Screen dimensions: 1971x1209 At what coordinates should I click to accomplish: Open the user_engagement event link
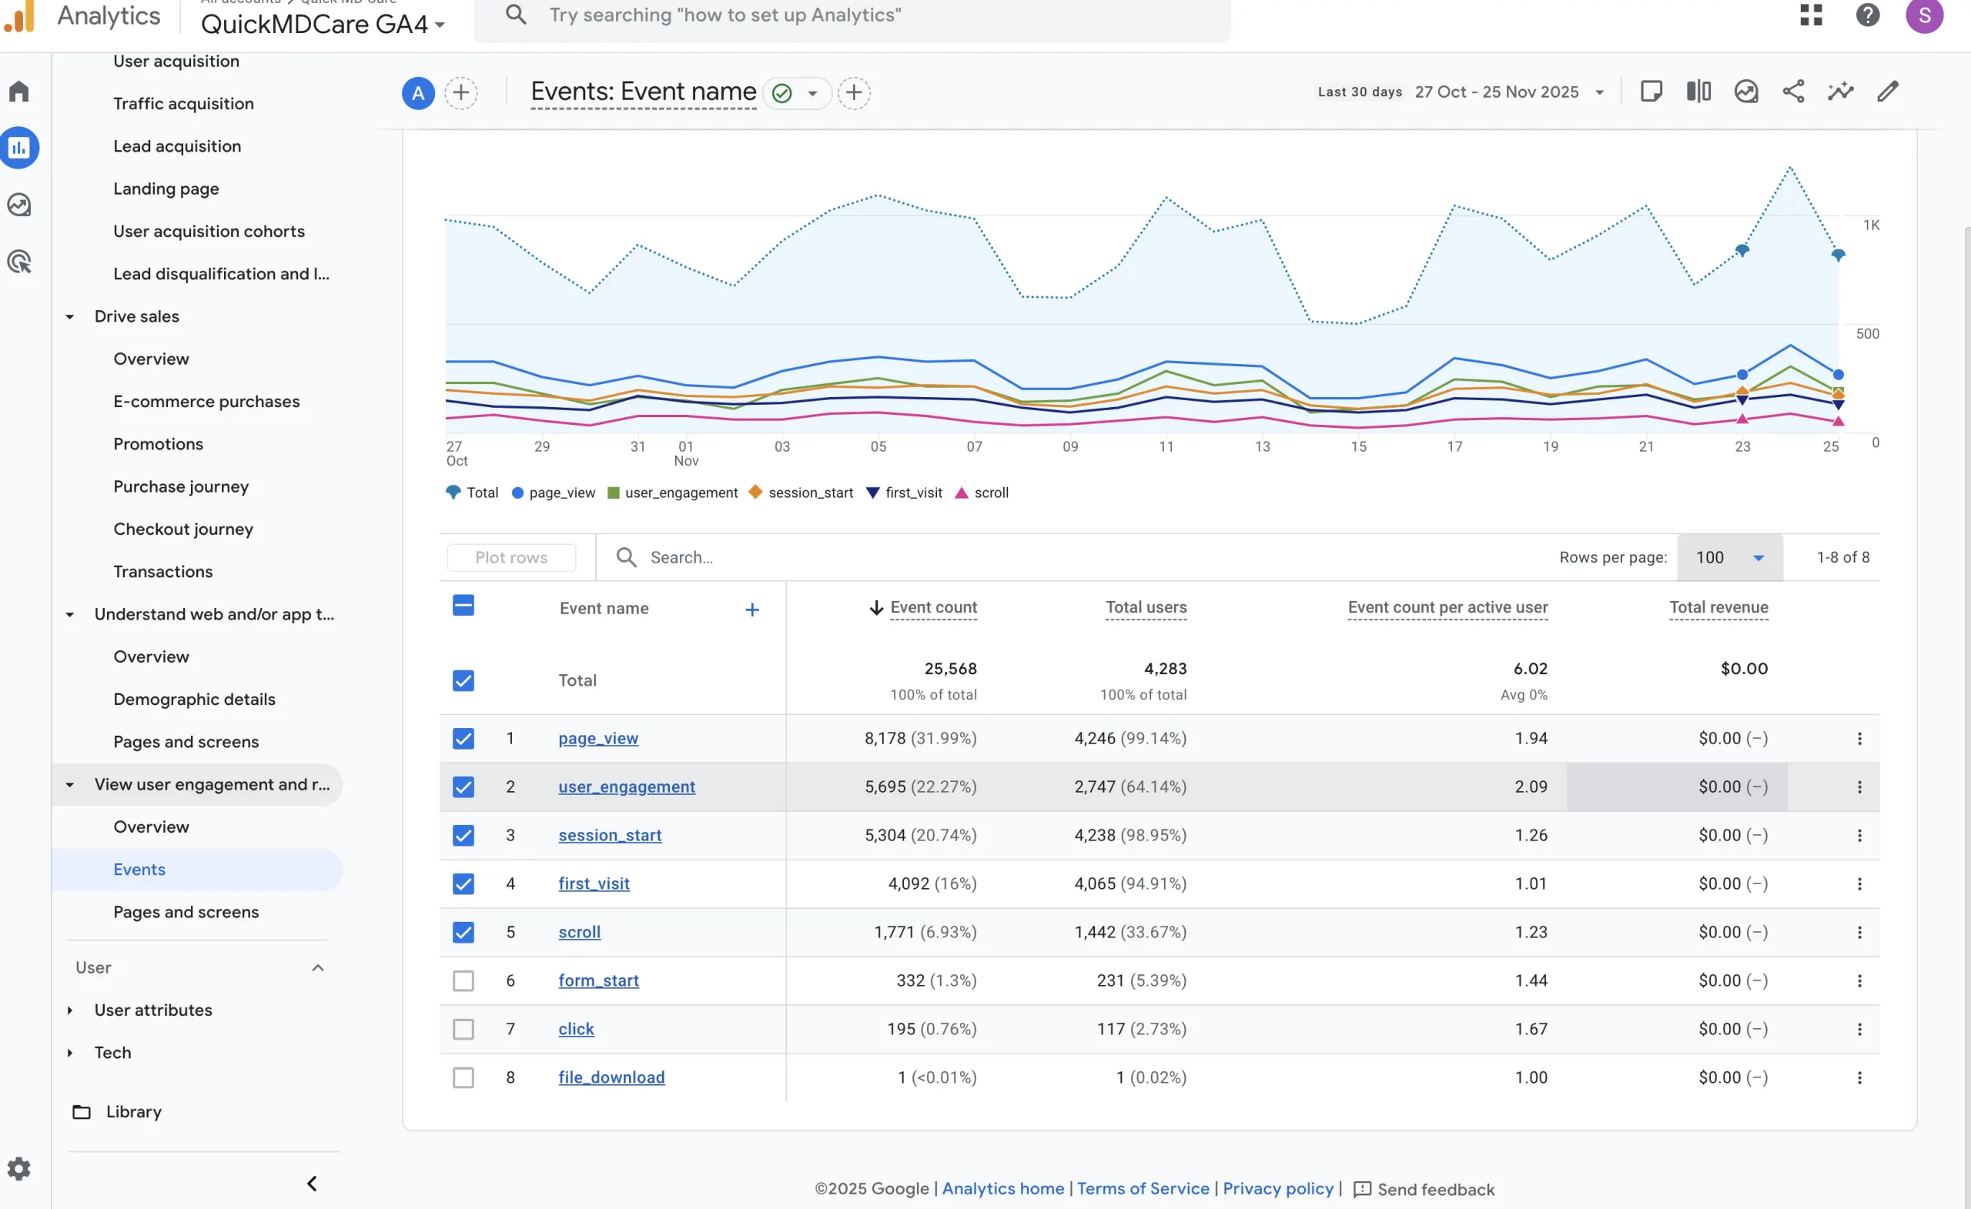(627, 787)
